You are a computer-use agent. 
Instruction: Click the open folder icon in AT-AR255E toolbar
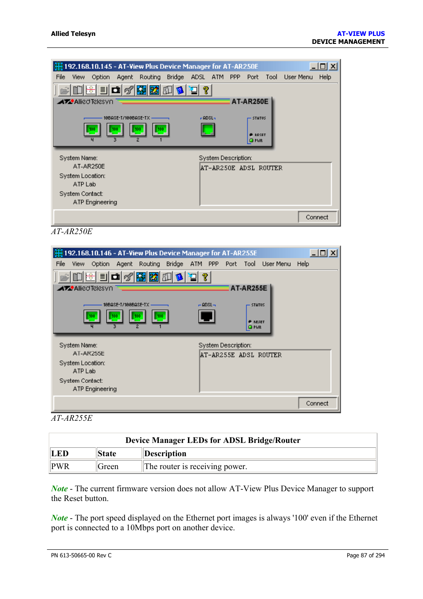[x=64, y=277]
